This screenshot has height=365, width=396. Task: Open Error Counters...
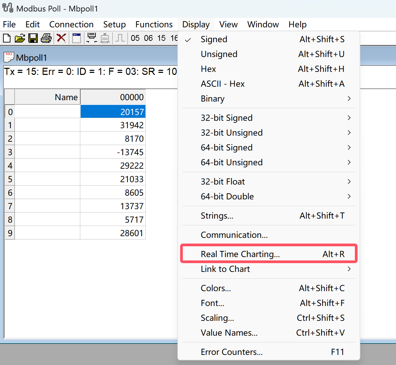[269, 352]
